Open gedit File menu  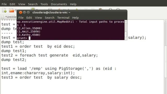click(4, 4)
